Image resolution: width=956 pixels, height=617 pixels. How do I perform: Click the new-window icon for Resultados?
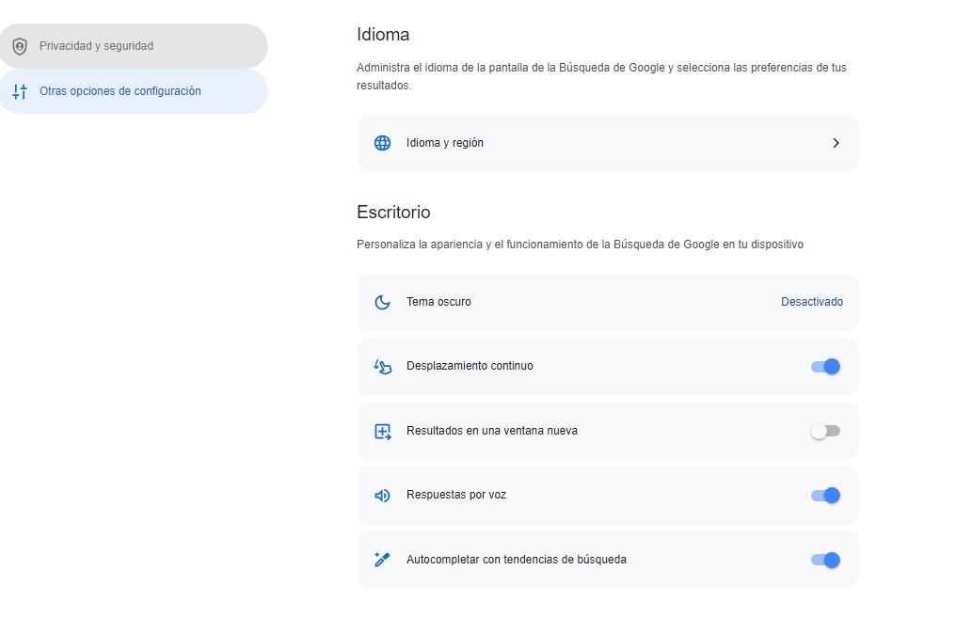pyautogui.click(x=382, y=430)
